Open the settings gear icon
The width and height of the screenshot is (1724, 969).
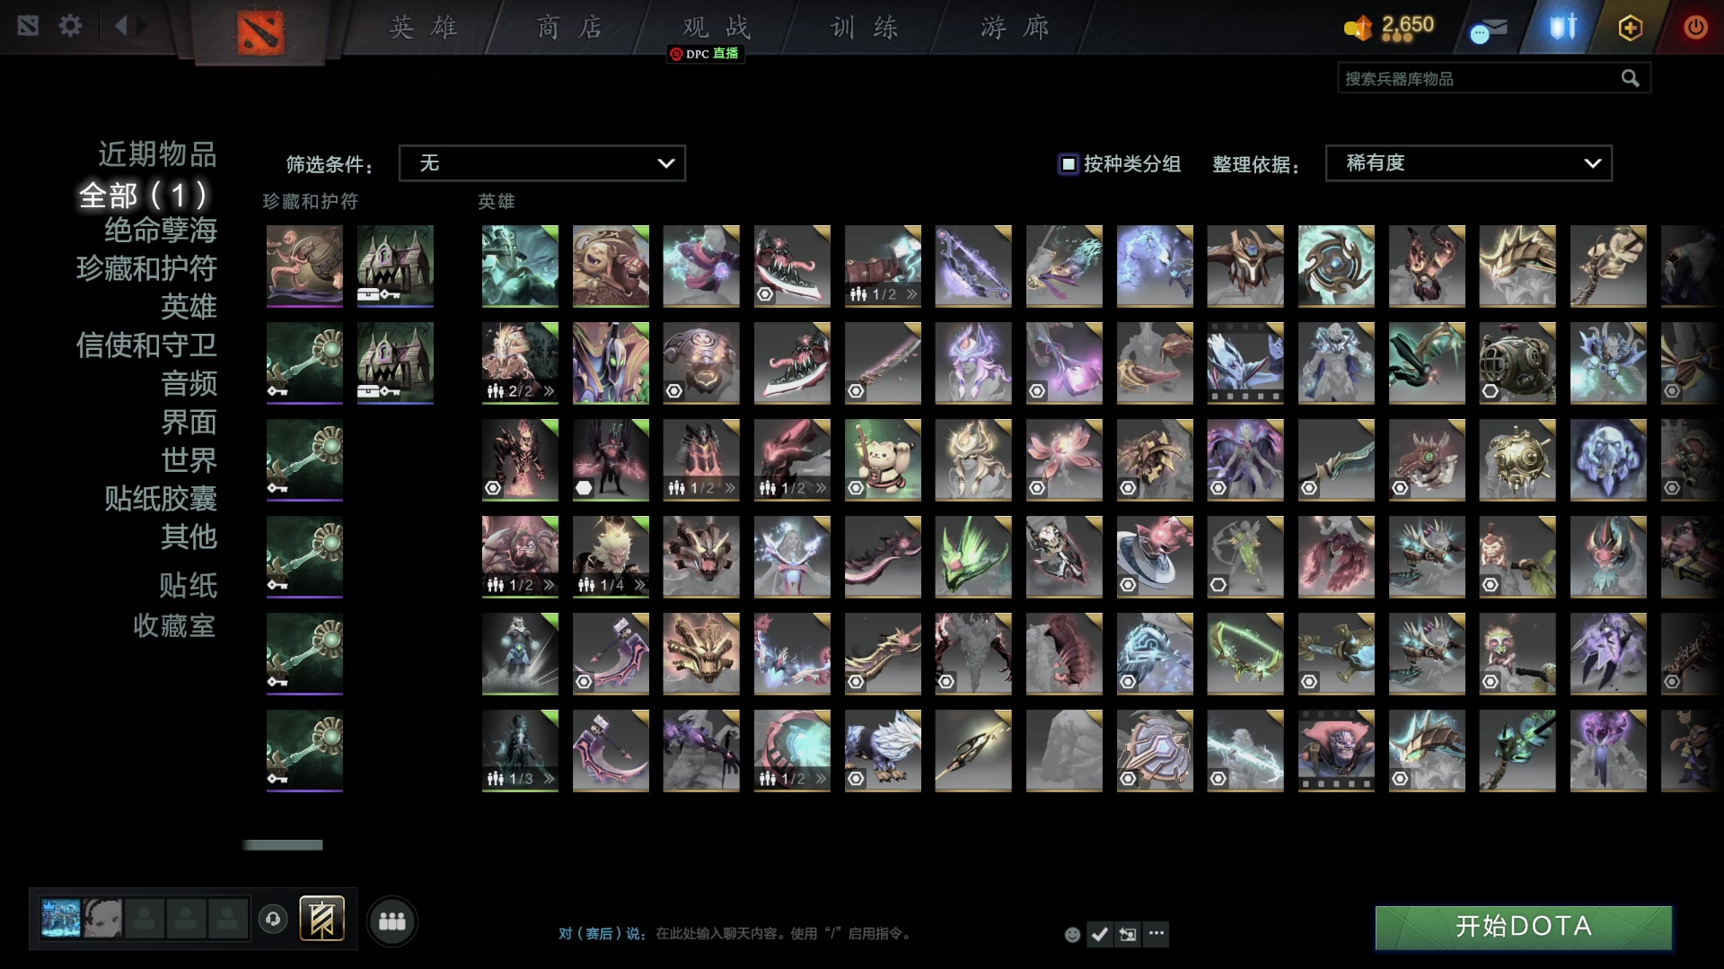click(70, 26)
